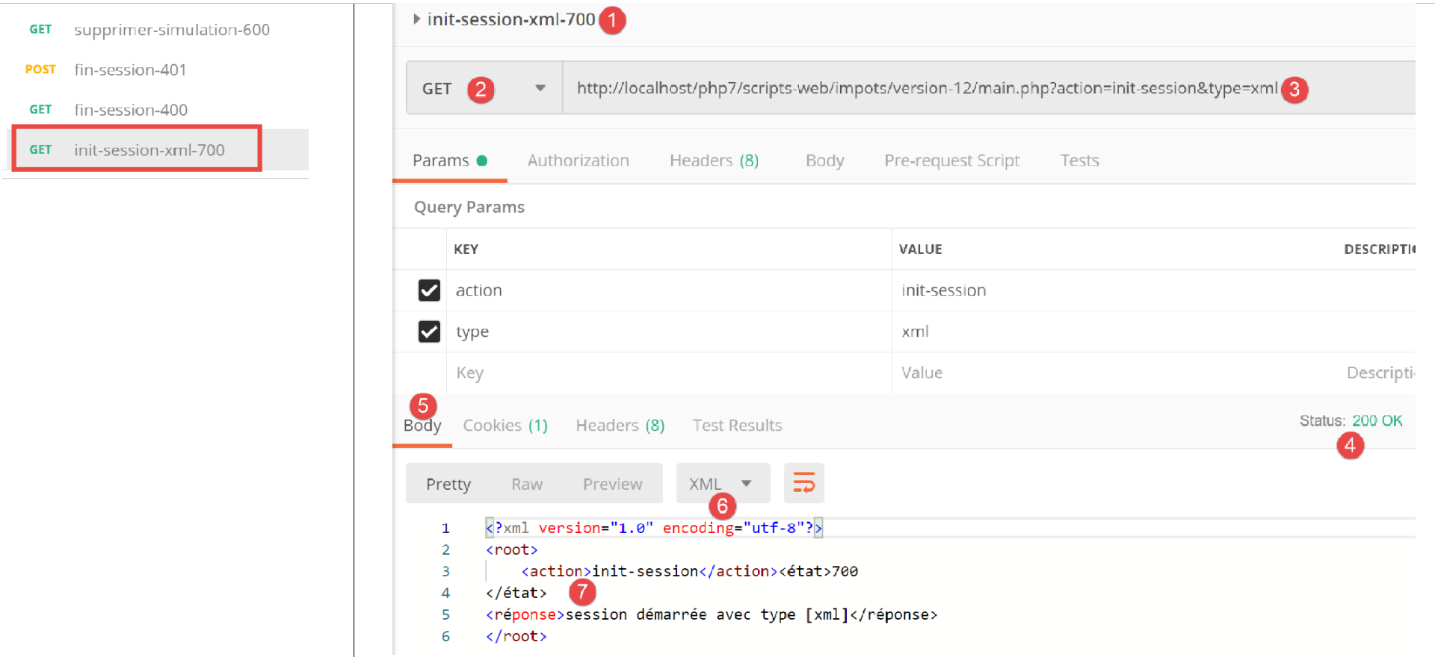Screen dimensions: 1435x657
Task: Open the Tests tab
Action: pyautogui.click(x=1079, y=161)
